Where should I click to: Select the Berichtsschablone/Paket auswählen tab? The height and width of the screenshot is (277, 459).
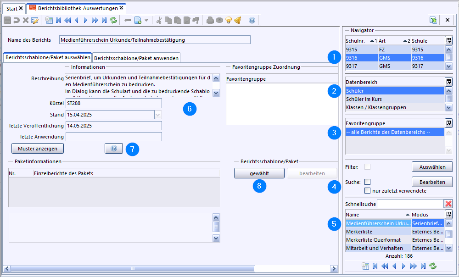pyautogui.click(x=48, y=57)
